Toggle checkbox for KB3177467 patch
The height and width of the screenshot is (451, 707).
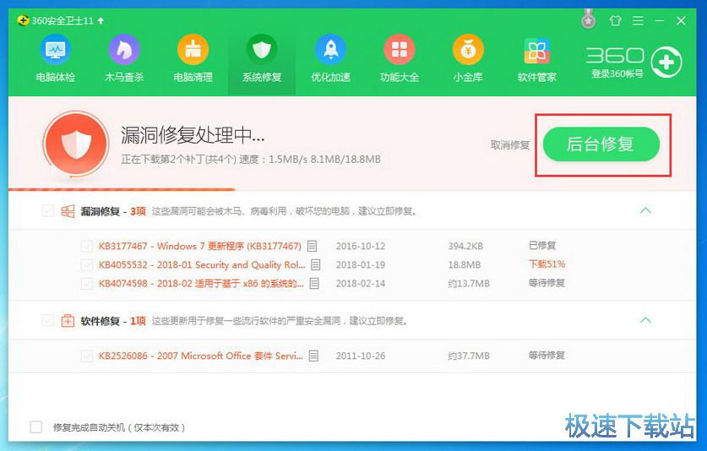(86, 247)
